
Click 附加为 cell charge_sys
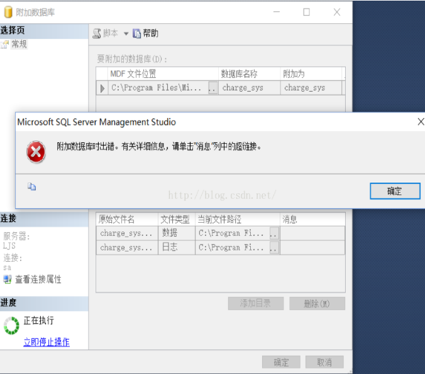311,88
